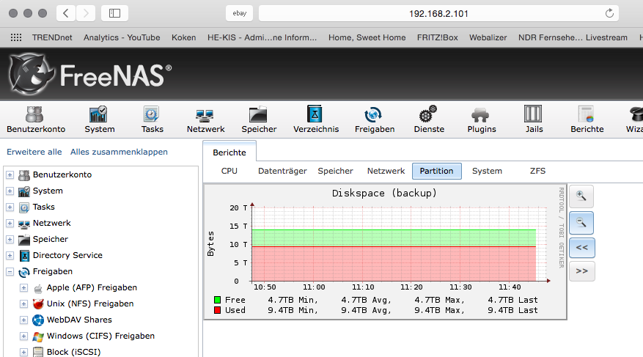Shift graph time forward with >> button

pyautogui.click(x=581, y=271)
